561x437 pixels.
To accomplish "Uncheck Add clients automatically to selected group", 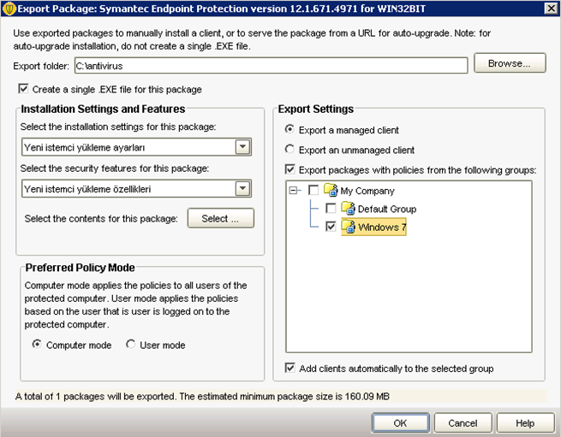I will point(289,368).
